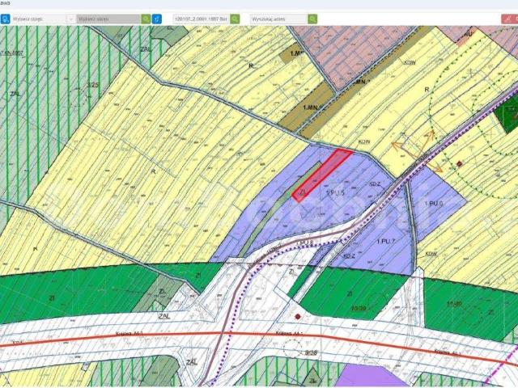Click into the 'Wyszukaj adres' address field
Screen dimensions: 518x388
[278, 18]
